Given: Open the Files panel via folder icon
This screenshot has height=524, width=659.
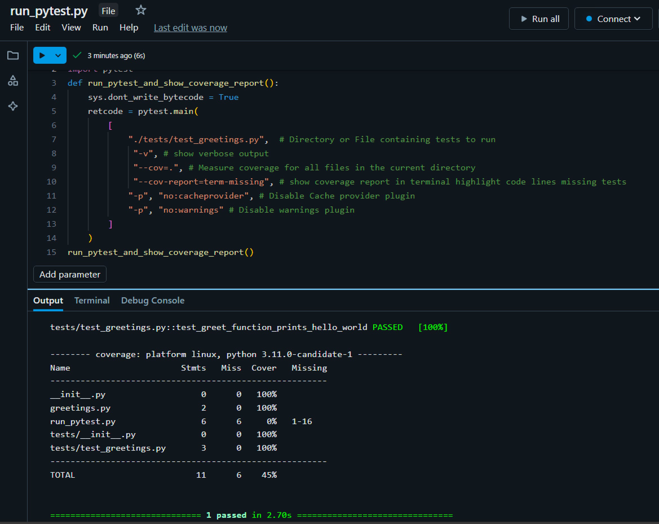Looking at the screenshot, I should pyautogui.click(x=13, y=55).
